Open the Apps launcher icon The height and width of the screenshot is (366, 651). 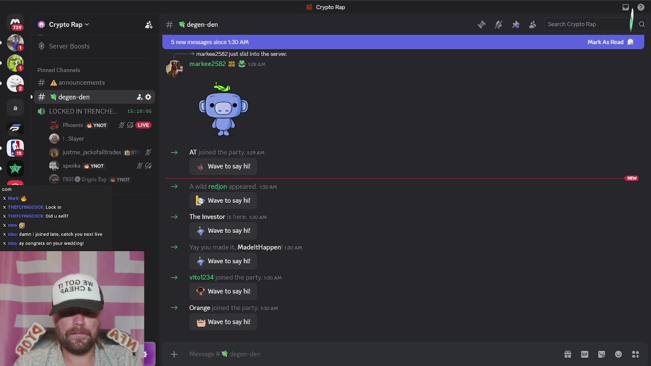click(x=635, y=354)
